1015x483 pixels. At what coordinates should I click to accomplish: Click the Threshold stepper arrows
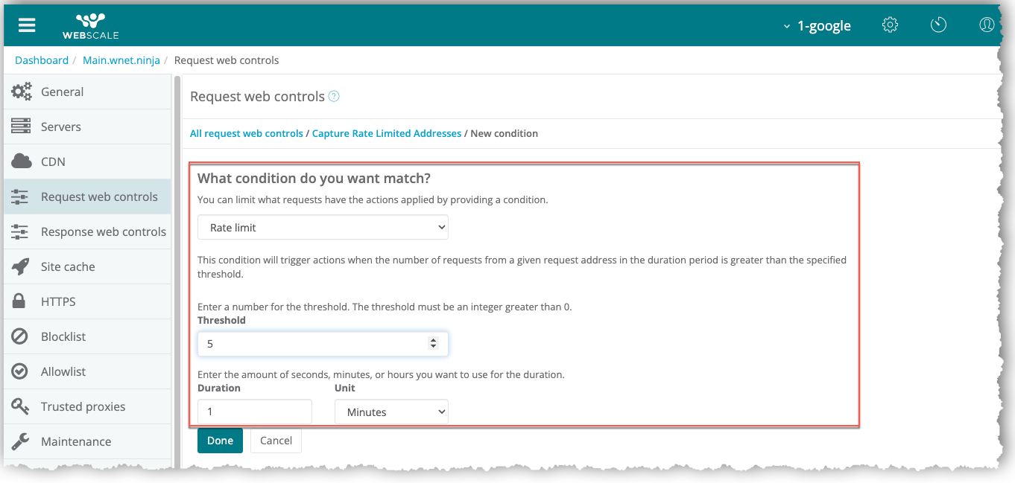[x=433, y=344]
